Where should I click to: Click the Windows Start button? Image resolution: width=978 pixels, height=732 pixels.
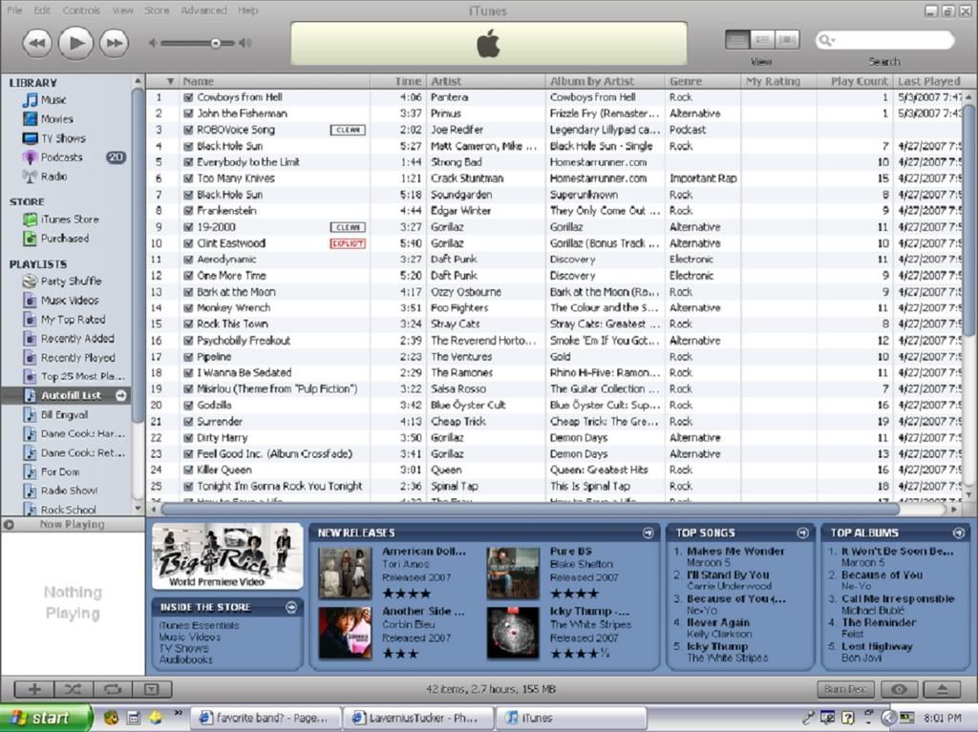[x=45, y=718]
